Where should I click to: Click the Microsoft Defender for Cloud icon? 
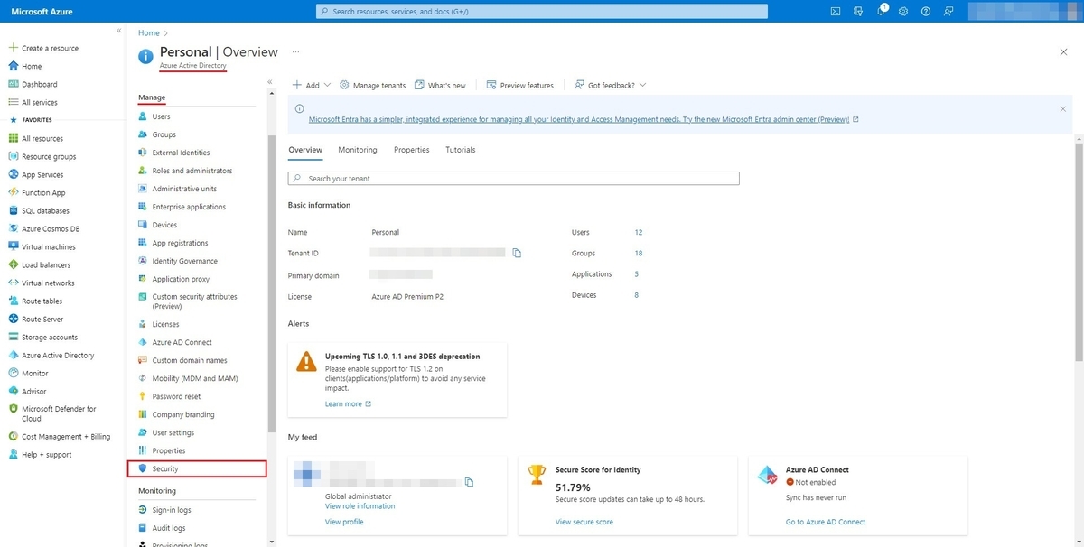coord(14,409)
